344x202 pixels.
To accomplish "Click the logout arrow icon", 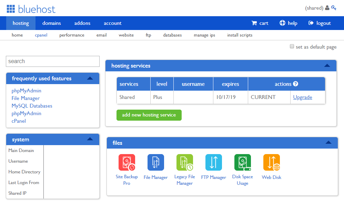I will coord(311,23).
